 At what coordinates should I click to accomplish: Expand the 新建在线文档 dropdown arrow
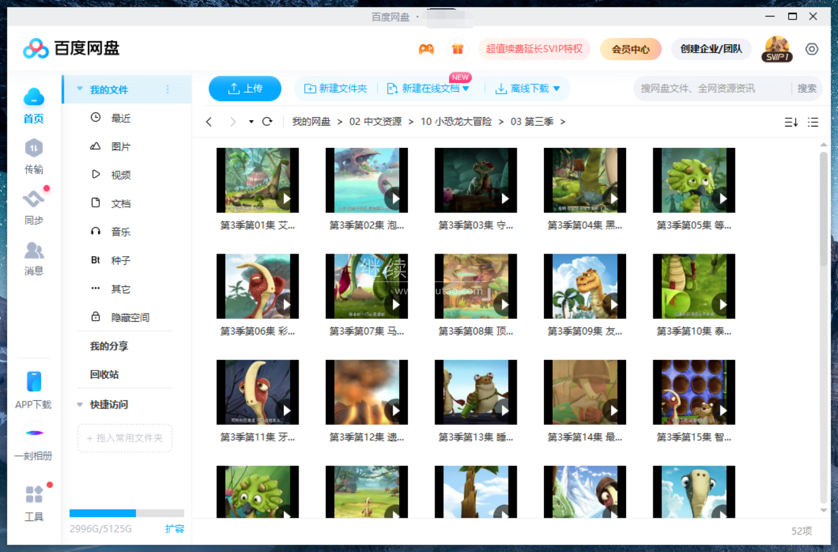pyautogui.click(x=466, y=89)
